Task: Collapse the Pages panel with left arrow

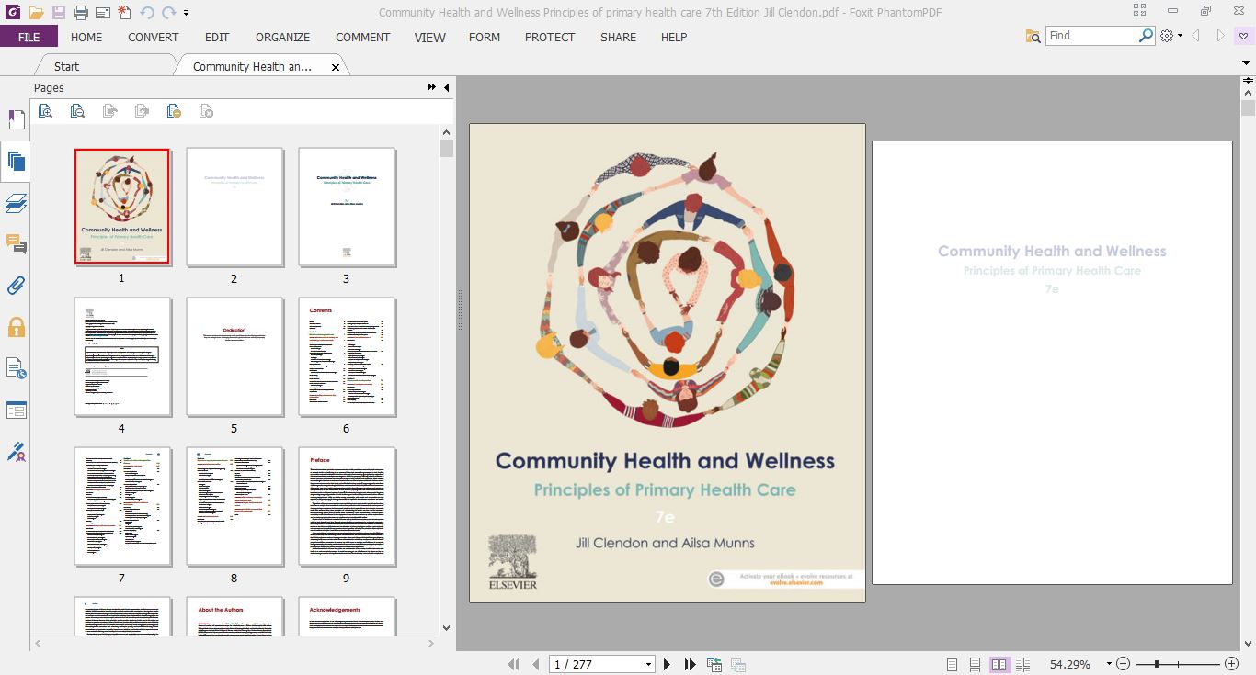Action: tap(446, 87)
